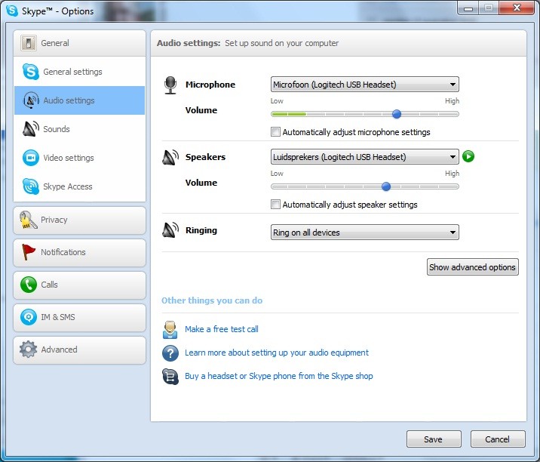Open the Microphone device dropdown
540x462 pixels.
[x=365, y=85]
